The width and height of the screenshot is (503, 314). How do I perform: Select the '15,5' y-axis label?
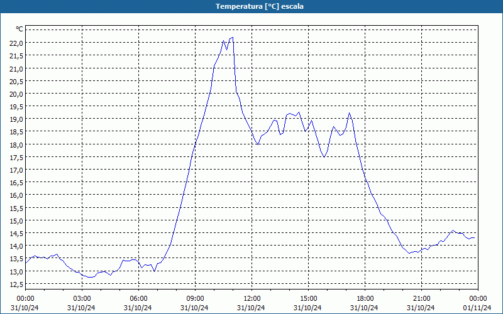point(16,208)
